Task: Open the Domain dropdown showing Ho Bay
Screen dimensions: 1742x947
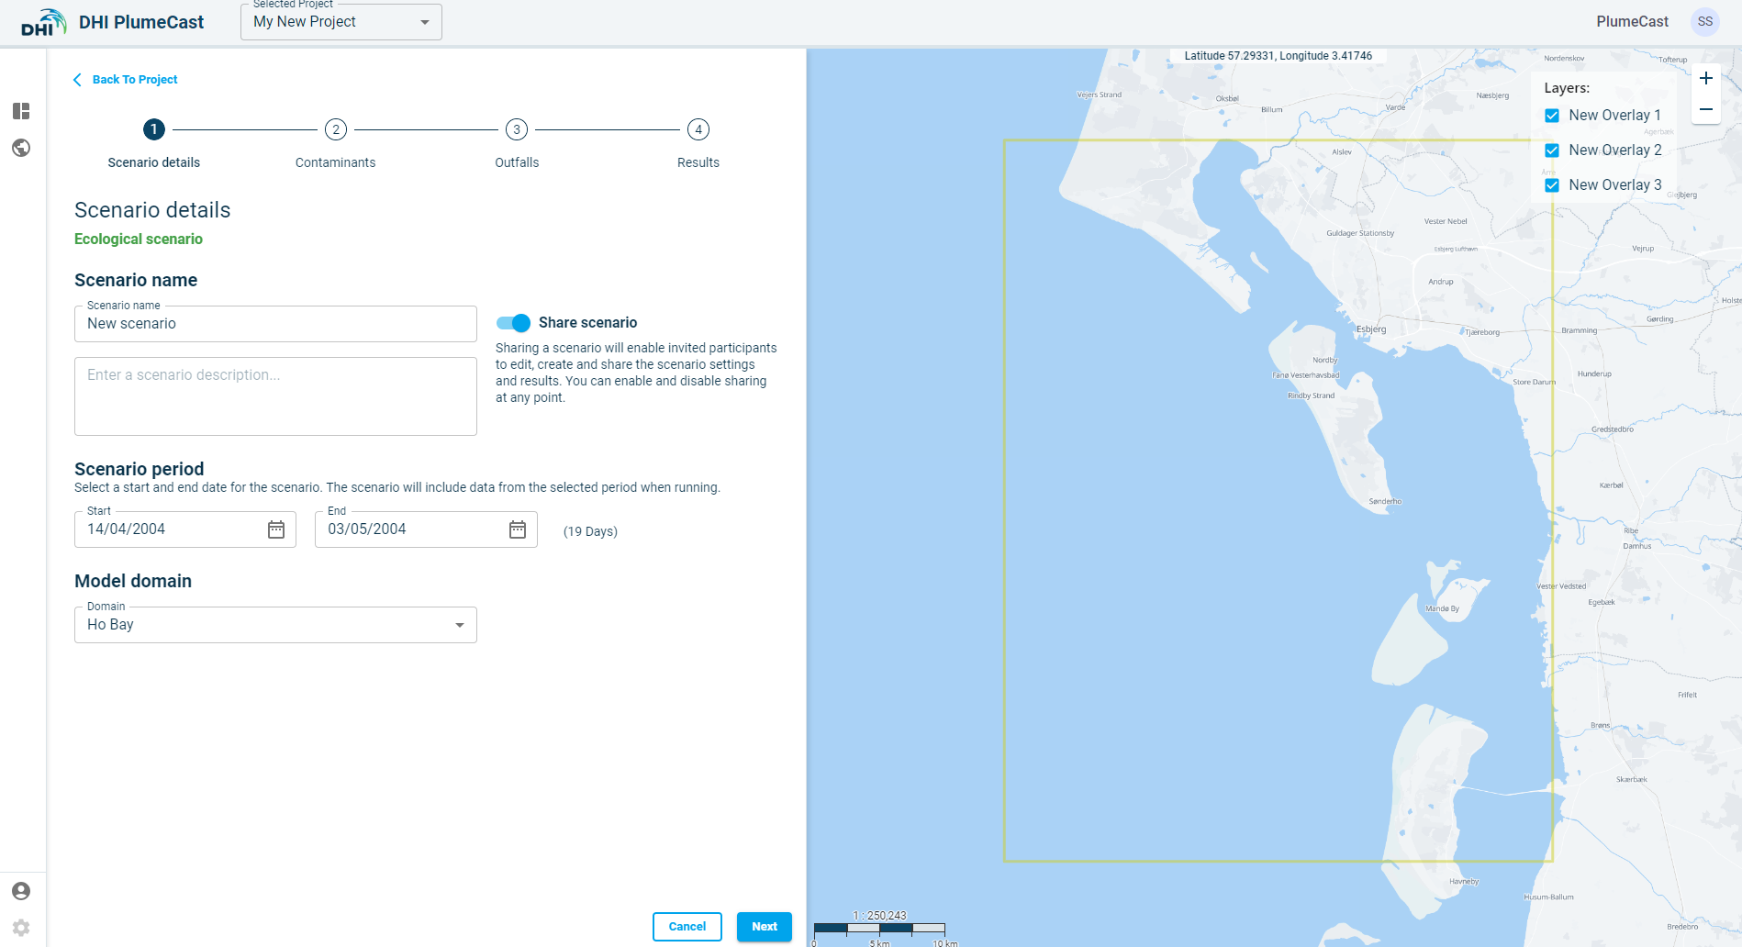Action: [275, 625]
